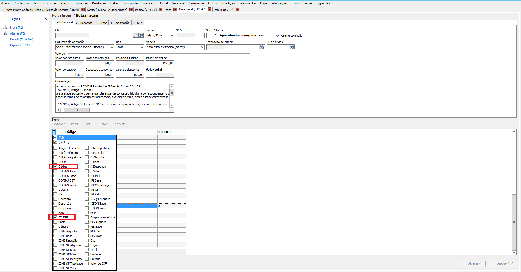
Task: Open the Financeiro menu
Action: (149, 3)
